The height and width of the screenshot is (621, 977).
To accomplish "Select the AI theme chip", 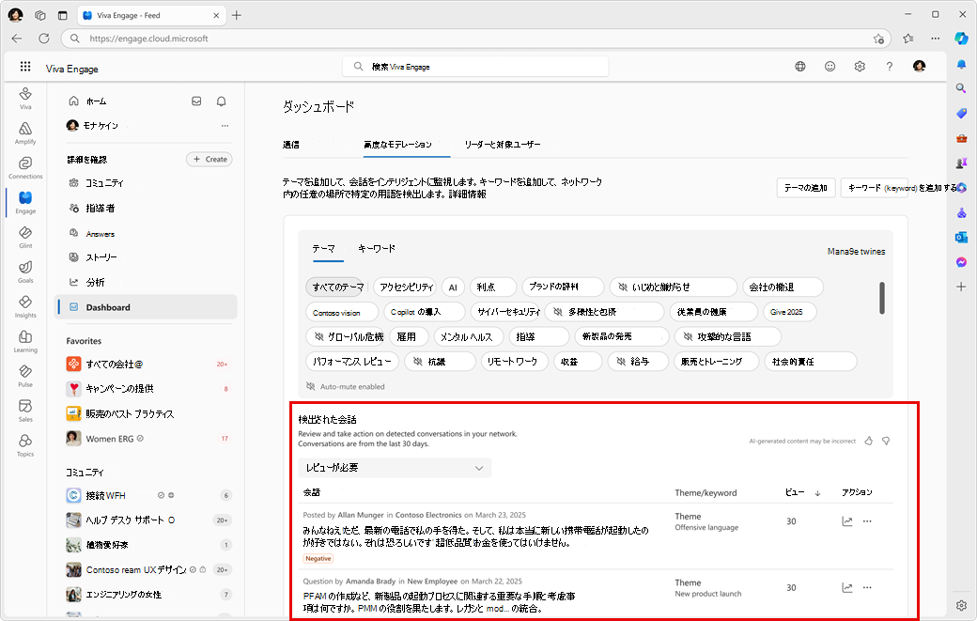I will pos(453,287).
